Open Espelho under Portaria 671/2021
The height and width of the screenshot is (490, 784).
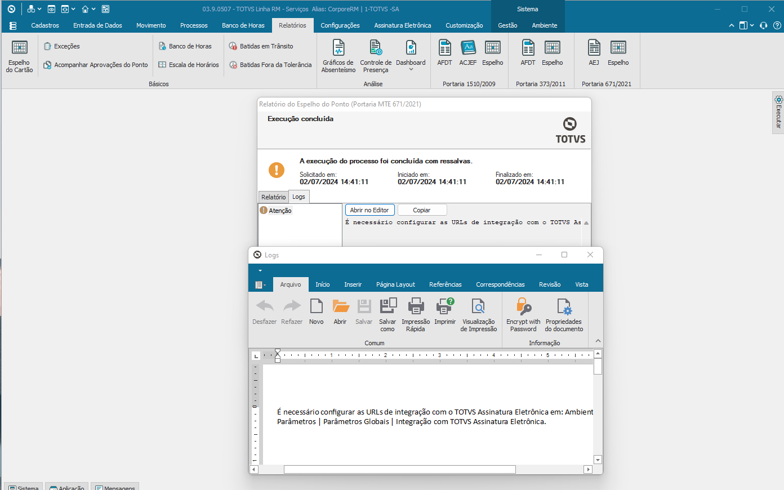pos(618,54)
